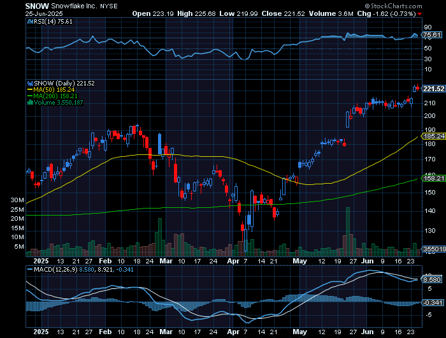Click Jun on the price panel date axis
The width and height of the screenshot is (446, 338).
point(368,261)
